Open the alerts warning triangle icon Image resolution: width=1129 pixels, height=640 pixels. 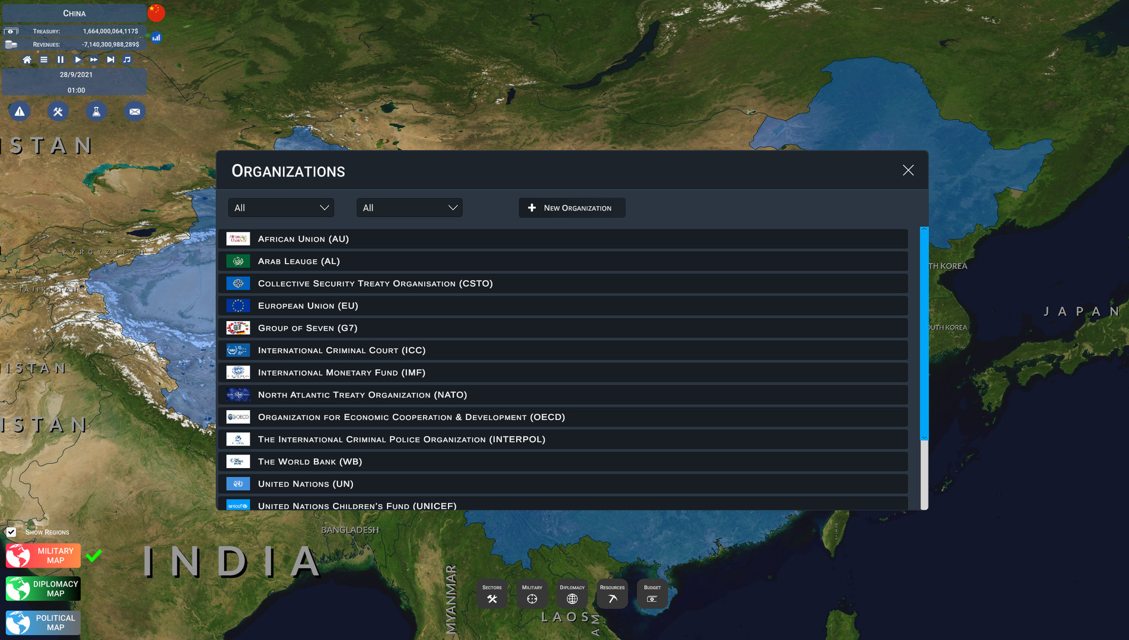20,111
